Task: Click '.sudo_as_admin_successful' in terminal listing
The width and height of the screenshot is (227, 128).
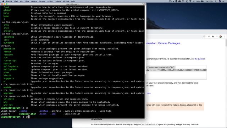Action: click(x=79, y=111)
